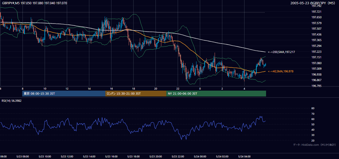
Task: Click the RSI scale value 80
Action: pyautogui.click(x=313, y=108)
